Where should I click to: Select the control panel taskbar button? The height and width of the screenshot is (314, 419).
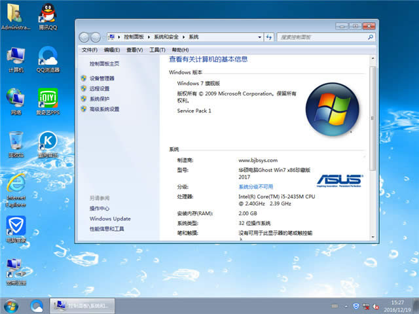[82, 306]
